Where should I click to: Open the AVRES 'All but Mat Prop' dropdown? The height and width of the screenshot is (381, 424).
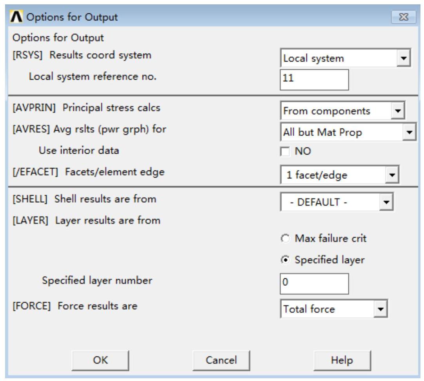[x=410, y=132]
